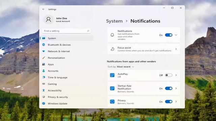Click the Notifications bell icon

(x=112, y=35)
